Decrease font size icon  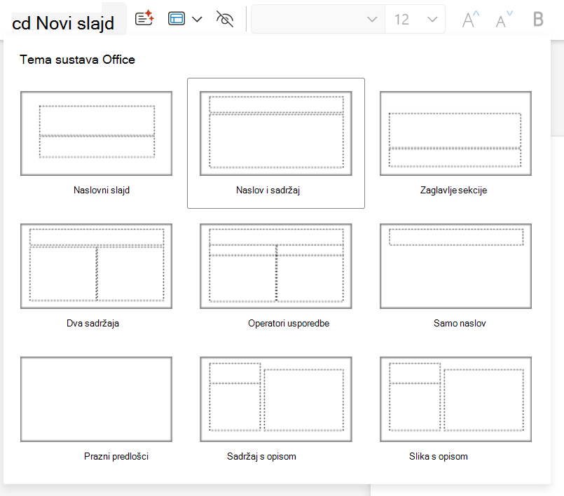[x=504, y=20]
